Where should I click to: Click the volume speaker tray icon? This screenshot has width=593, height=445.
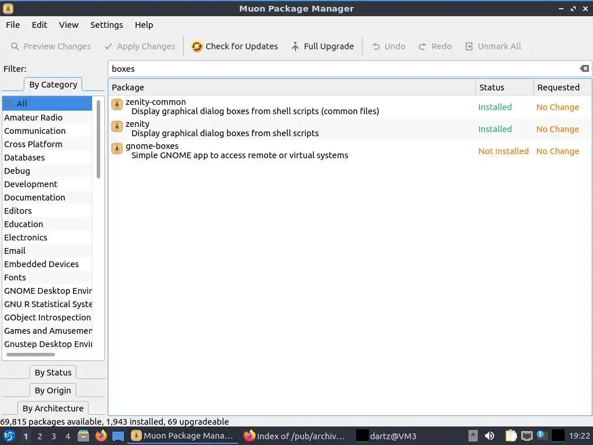click(x=489, y=436)
